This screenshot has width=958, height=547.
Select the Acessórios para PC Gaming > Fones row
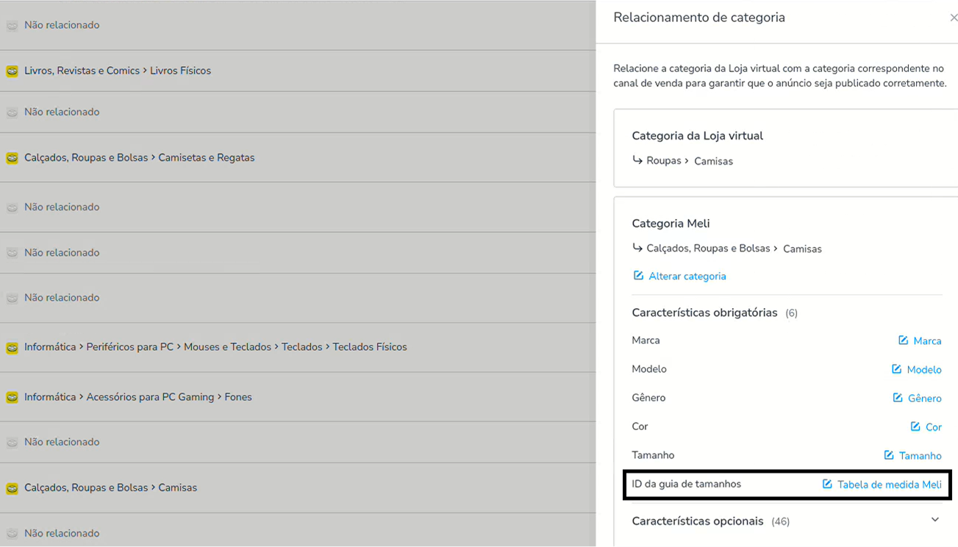pos(298,397)
